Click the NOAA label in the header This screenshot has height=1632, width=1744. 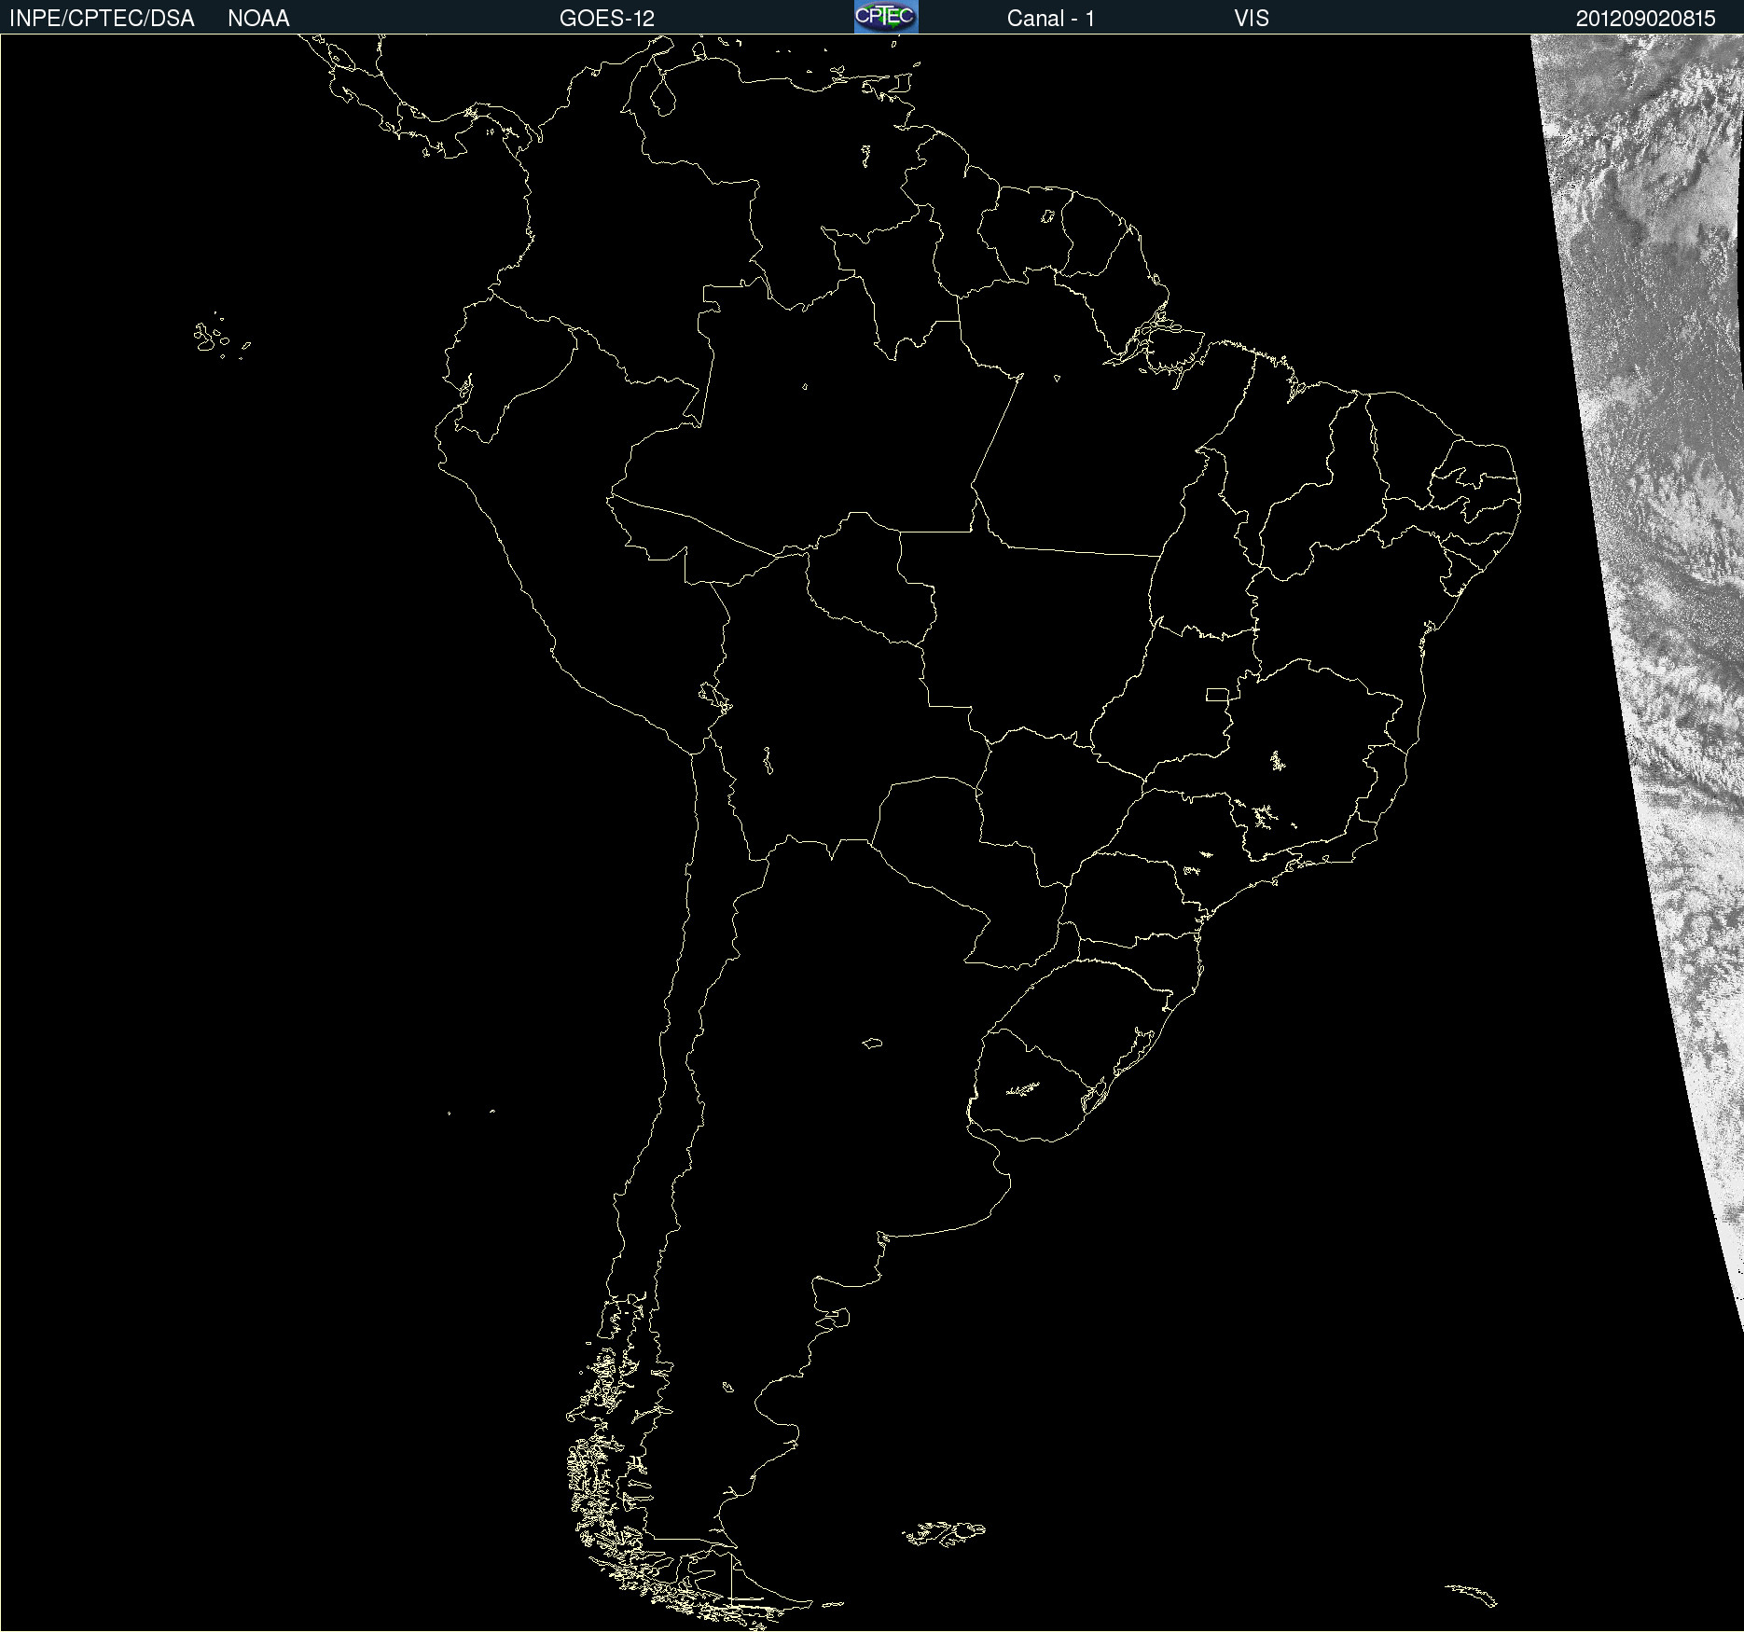(x=258, y=19)
